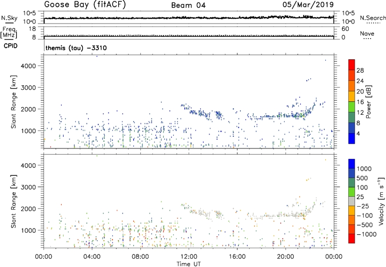The height and width of the screenshot is (267, 386).
Task: Click the gray Velocity swatch between 25 and -25
Action: 352,201
